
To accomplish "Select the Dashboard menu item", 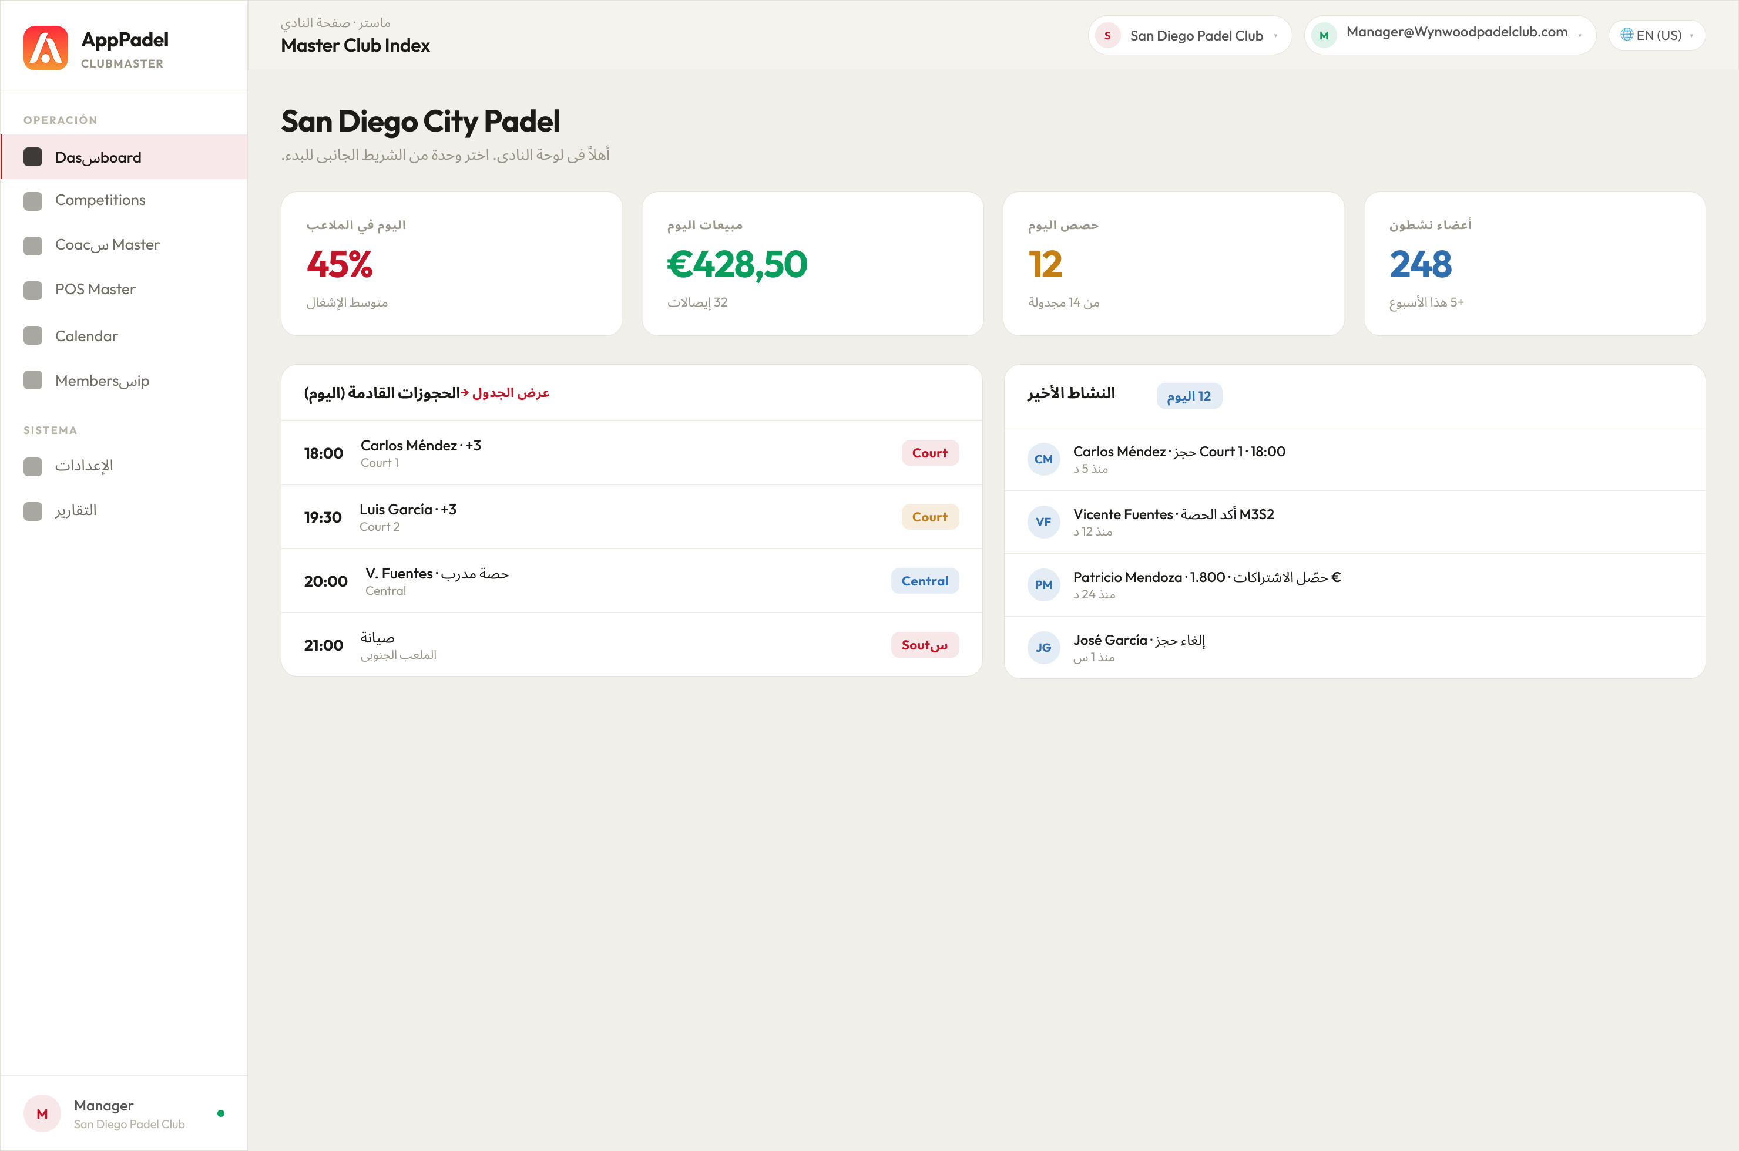I will click(124, 157).
